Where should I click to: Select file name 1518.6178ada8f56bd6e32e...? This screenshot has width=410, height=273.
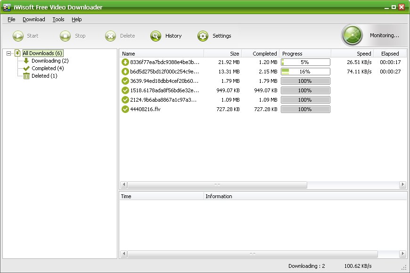(164, 90)
